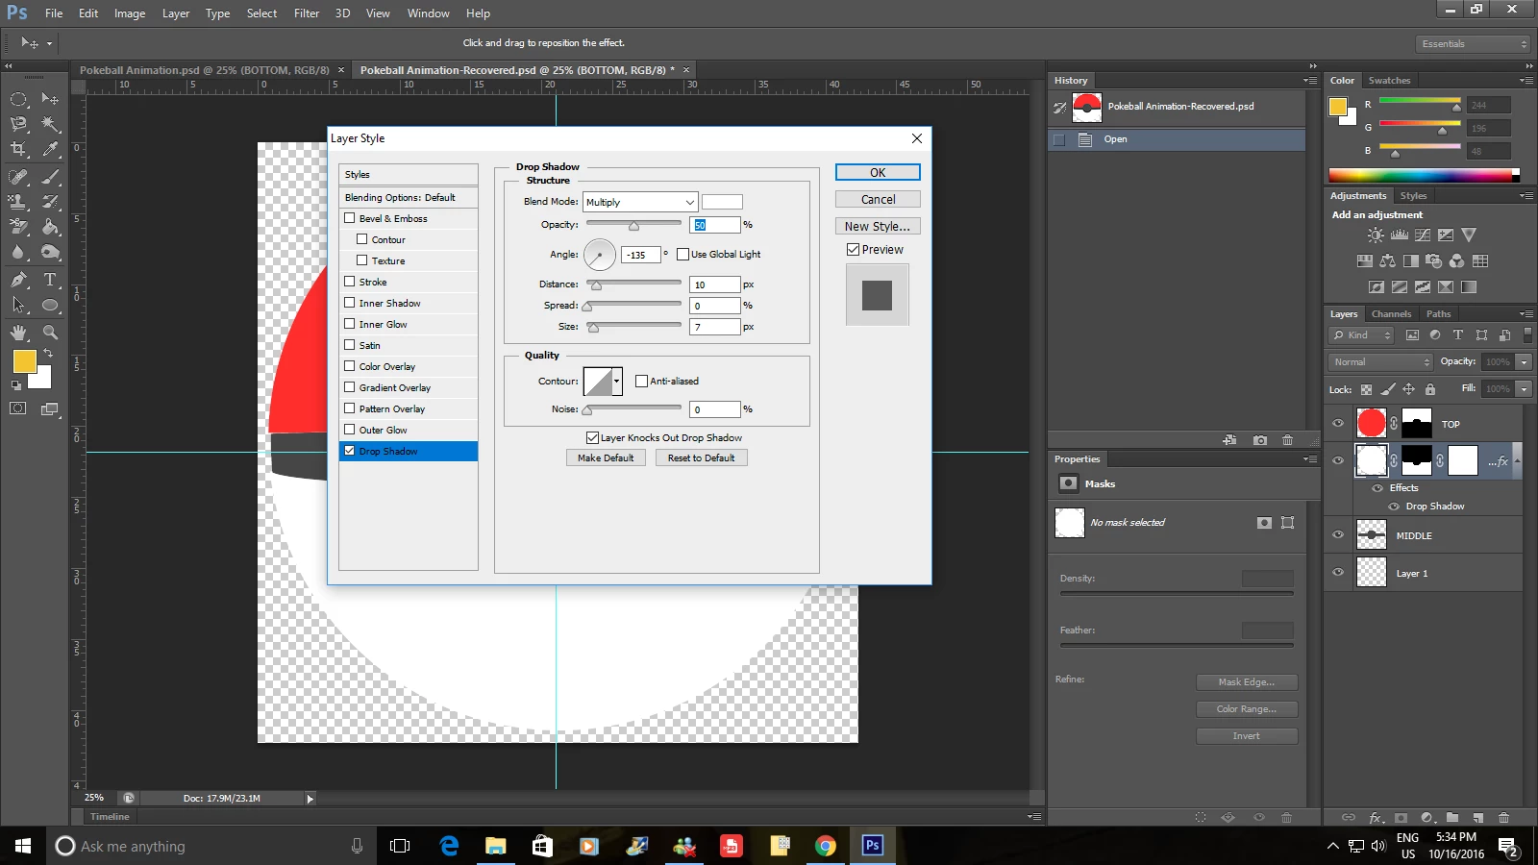Toggle Layer Knocks Out Drop Shadow
Viewport: 1538px width, 865px height.
tap(592, 437)
